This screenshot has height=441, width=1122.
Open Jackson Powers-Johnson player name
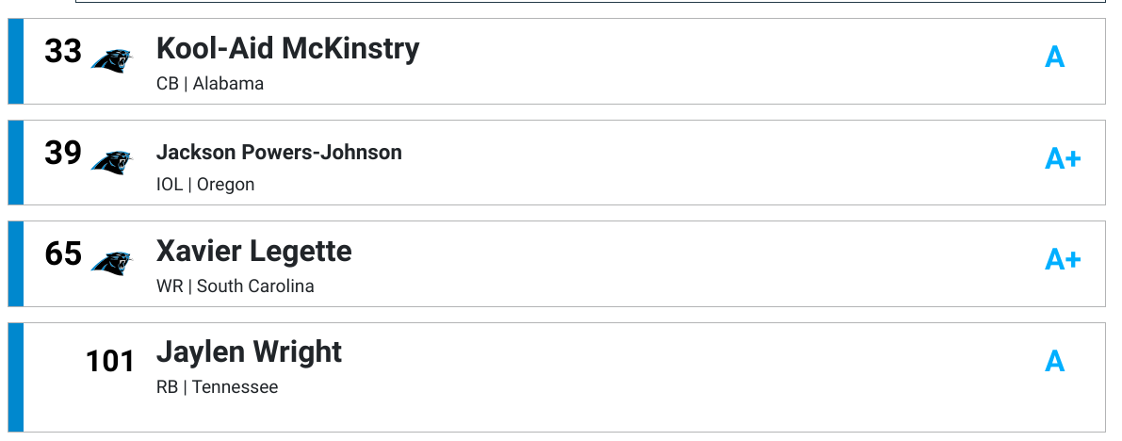[279, 153]
